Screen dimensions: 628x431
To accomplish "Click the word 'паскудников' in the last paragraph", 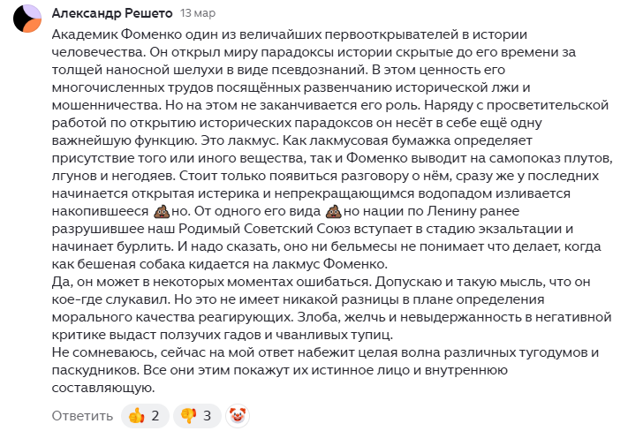I will tap(95, 370).
